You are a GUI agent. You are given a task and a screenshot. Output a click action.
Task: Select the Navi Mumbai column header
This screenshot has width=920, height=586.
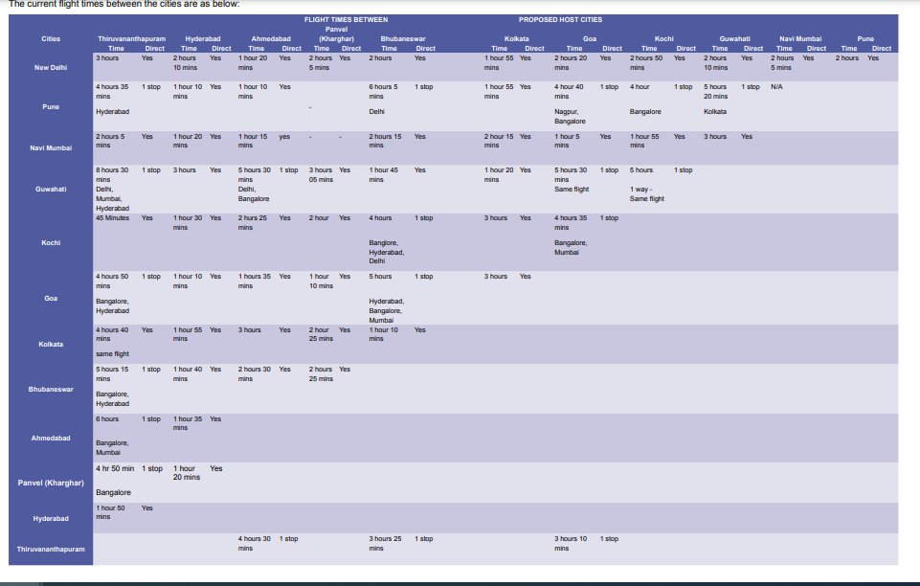[800, 38]
